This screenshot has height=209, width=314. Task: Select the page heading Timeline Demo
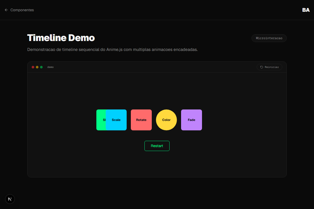(61, 38)
